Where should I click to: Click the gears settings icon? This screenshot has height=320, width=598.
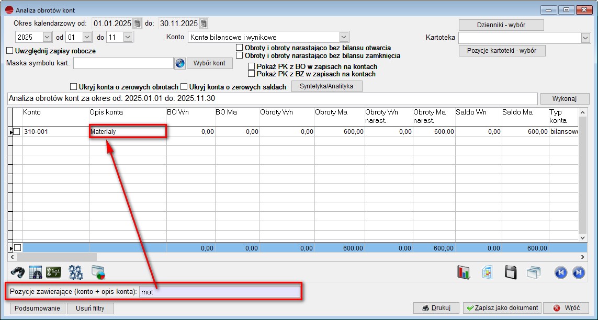(x=76, y=272)
